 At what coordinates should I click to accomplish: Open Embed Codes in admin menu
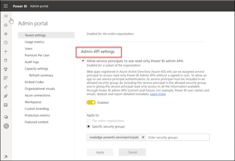34,82
